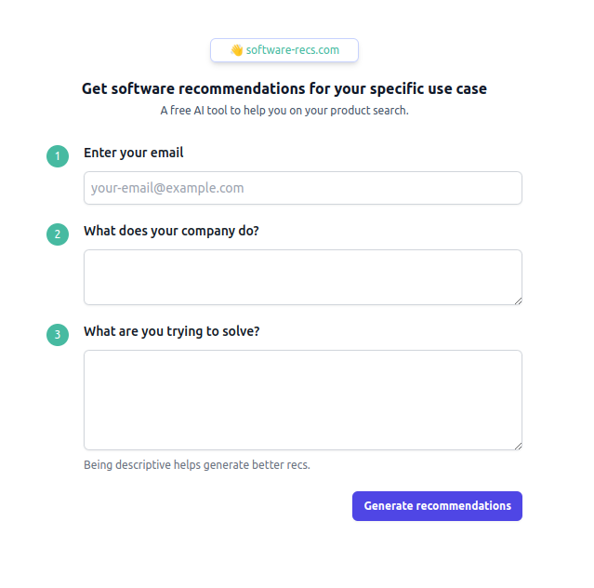
Task: Click into the company description textarea
Action: point(302,276)
